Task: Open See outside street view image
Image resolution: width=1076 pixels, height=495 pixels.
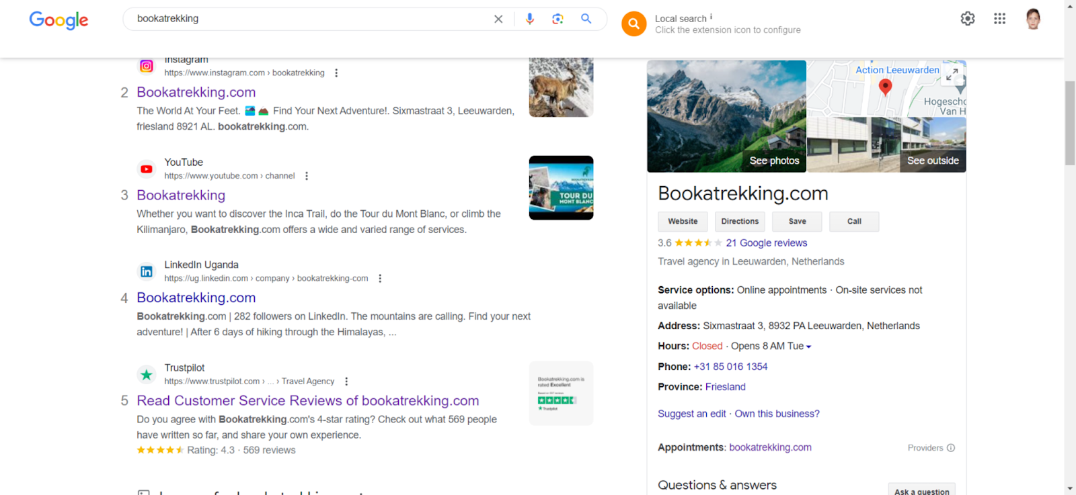Action: 886,145
